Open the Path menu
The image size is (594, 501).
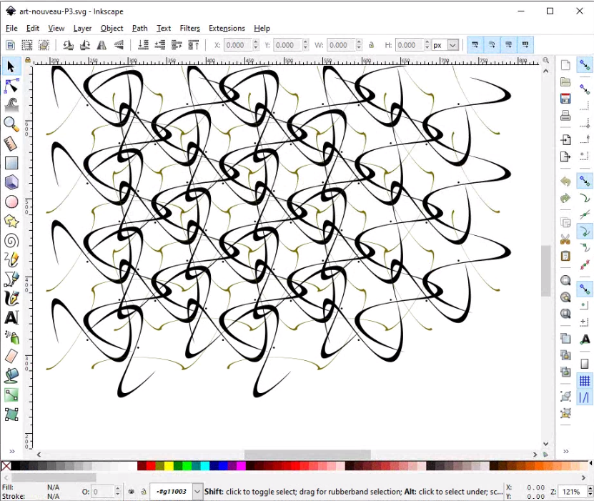139,28
